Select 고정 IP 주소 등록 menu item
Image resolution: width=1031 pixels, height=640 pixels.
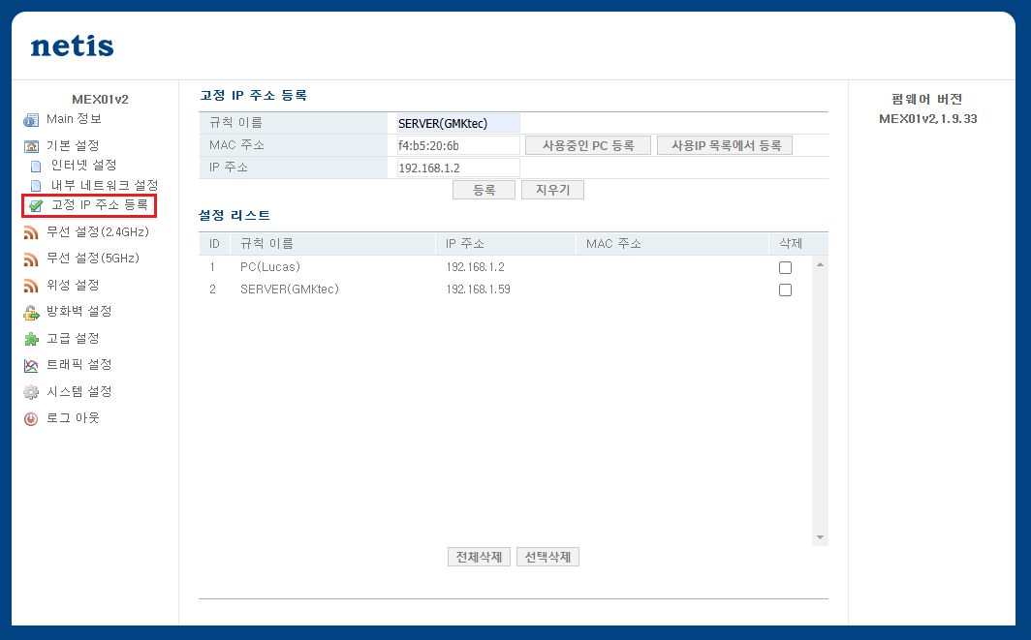click(100, 205)
